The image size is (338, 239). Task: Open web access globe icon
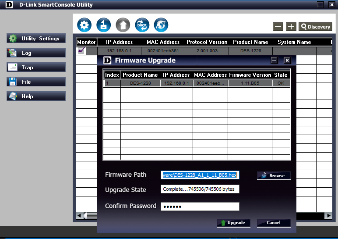pos(161,25)
